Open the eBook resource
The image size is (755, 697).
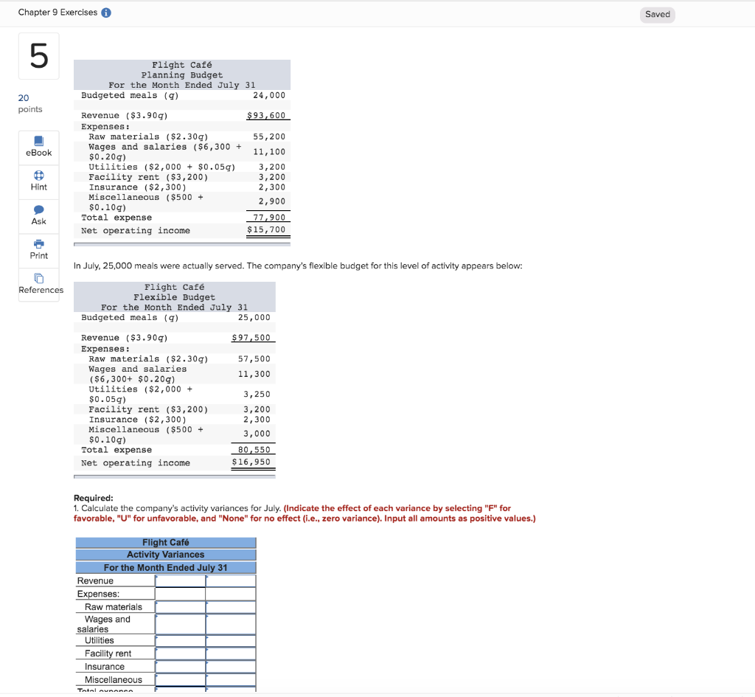[38, 147]
